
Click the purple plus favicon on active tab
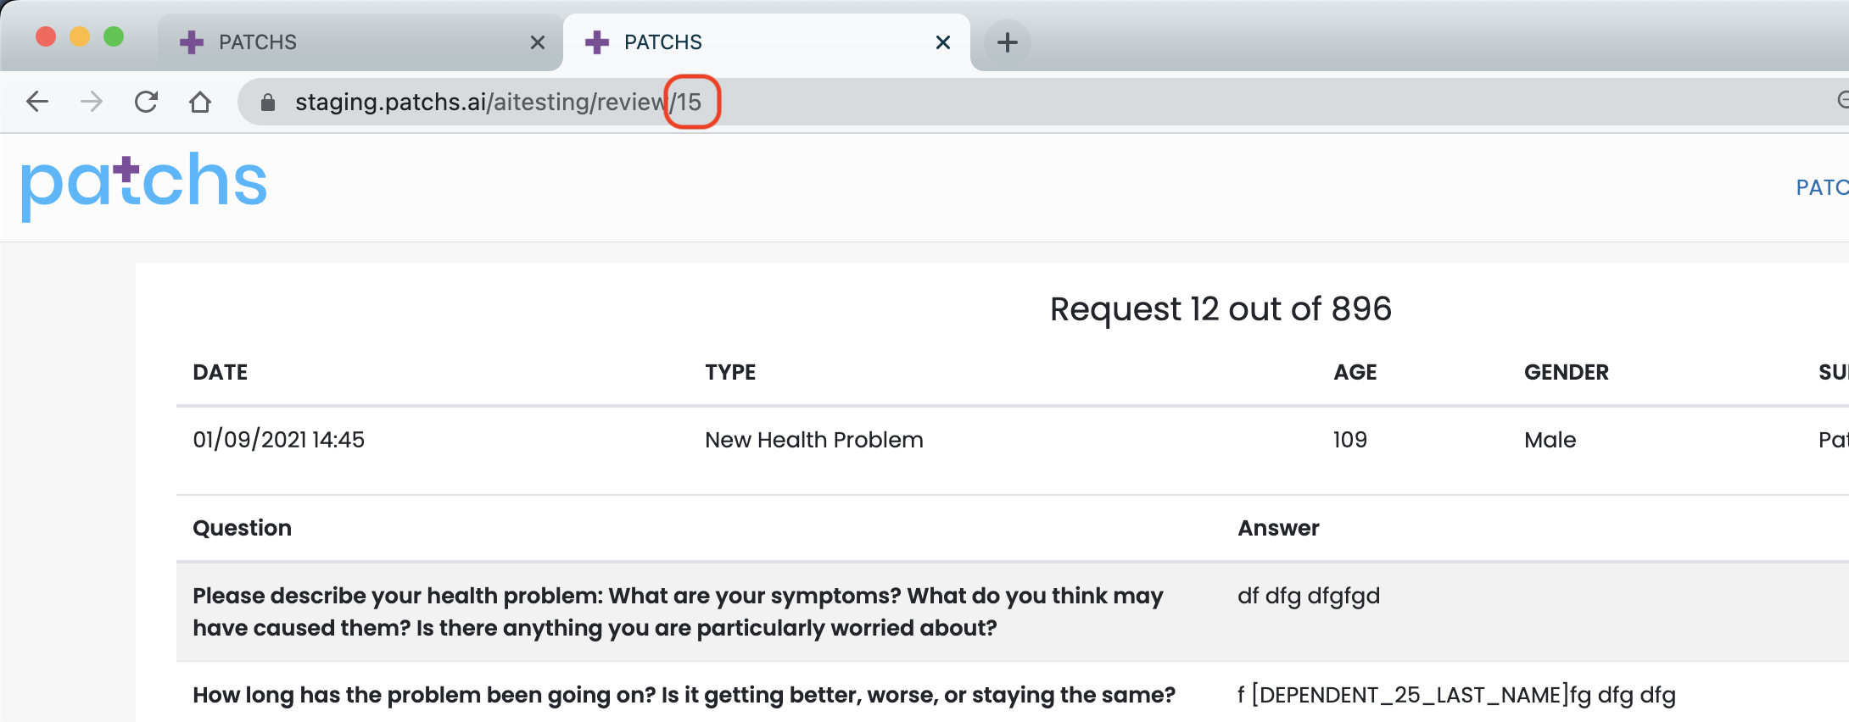point(597,42)
